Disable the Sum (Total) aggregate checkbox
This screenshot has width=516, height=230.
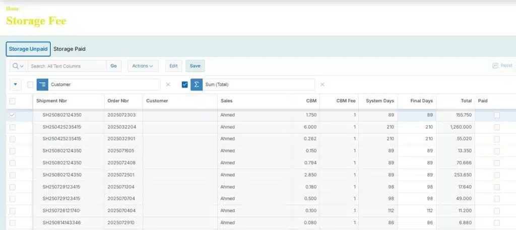click(184, 85)
